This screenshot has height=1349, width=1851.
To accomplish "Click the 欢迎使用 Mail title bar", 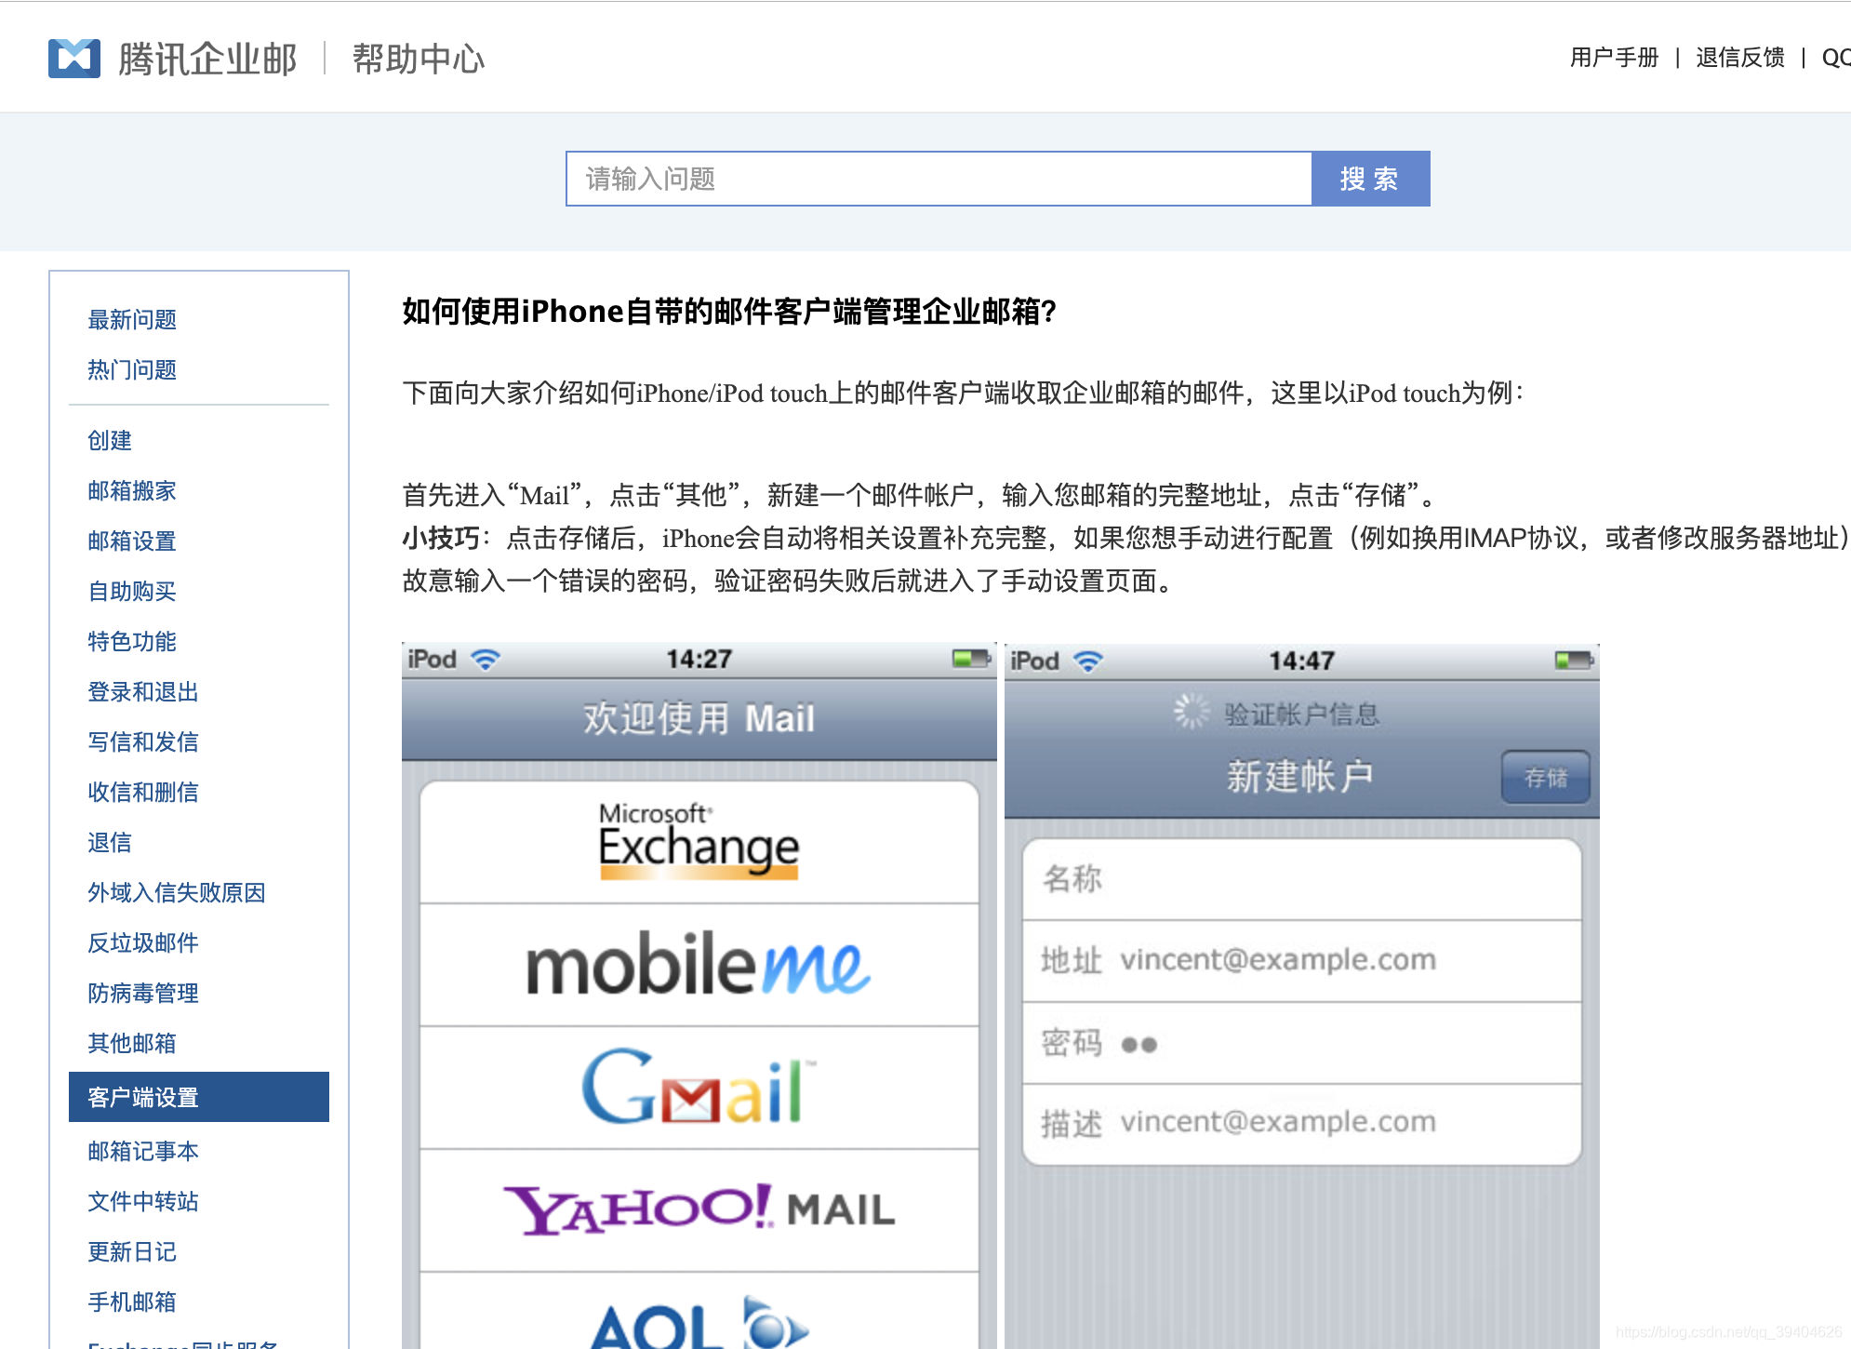I will point(699,718).
